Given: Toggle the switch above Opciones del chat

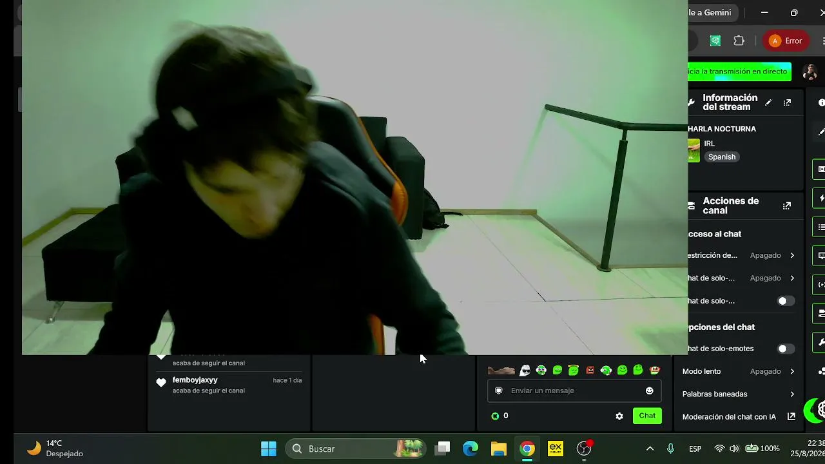Looking at the screenshot, I should click(x=786, y=301).
